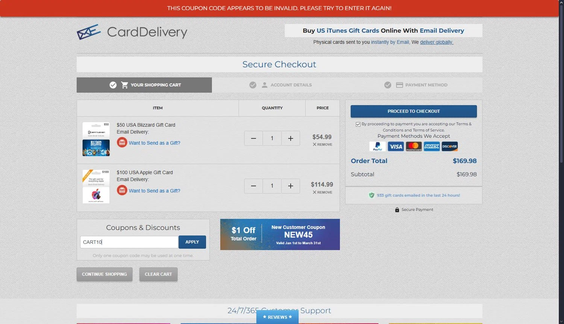Click Continue Shopping button

pos(105,274)
